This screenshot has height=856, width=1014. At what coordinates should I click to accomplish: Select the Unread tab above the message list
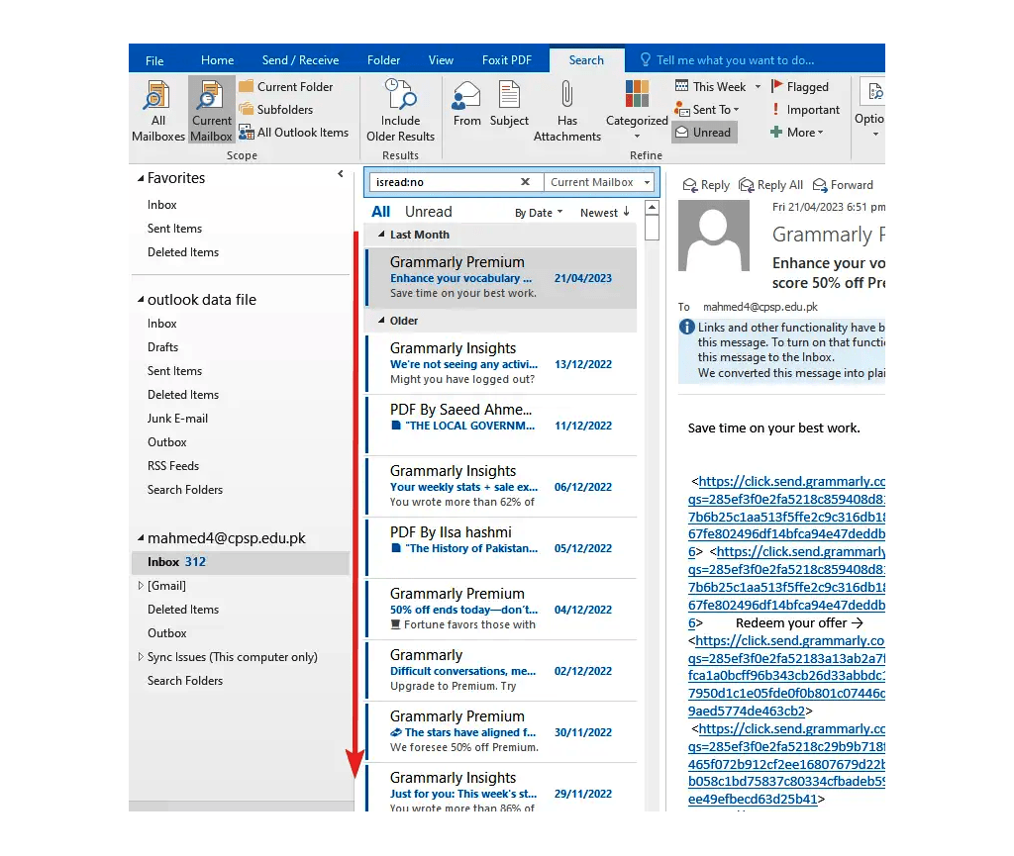431,211
